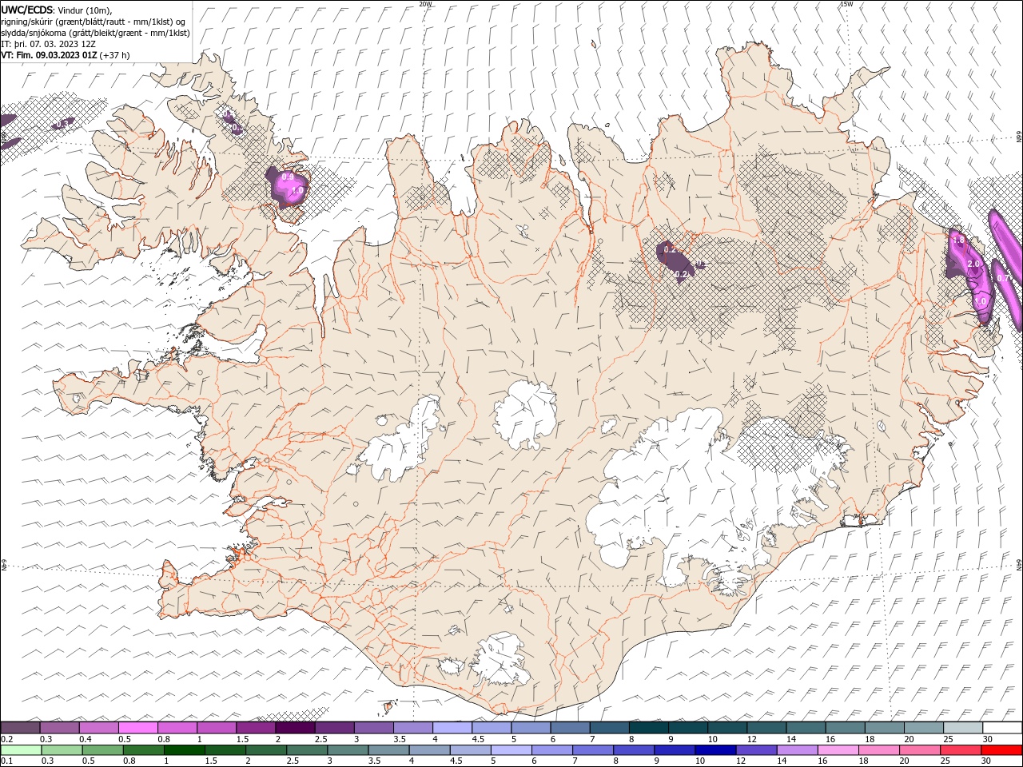
Task: Click the '1.8' precipitation value on the east coast
Action: (959, 240)
